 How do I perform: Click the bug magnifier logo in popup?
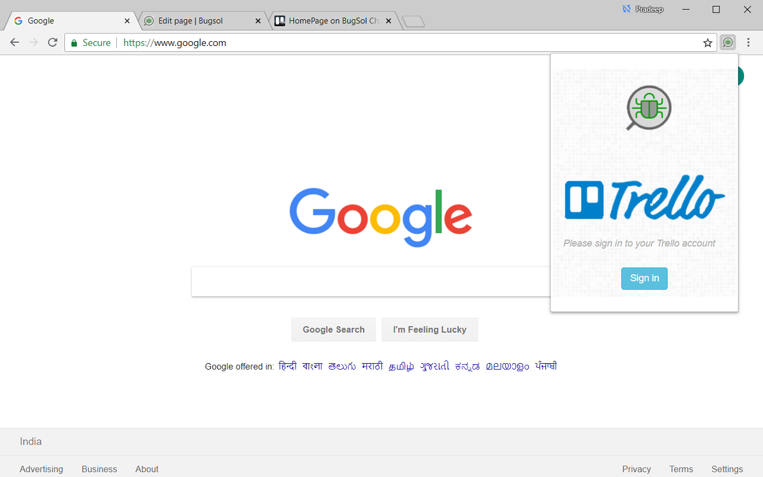tap(648, 108)
